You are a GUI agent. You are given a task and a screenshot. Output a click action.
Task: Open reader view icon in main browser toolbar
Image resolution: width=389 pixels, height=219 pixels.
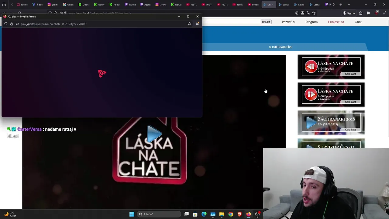tap(297, 13)
